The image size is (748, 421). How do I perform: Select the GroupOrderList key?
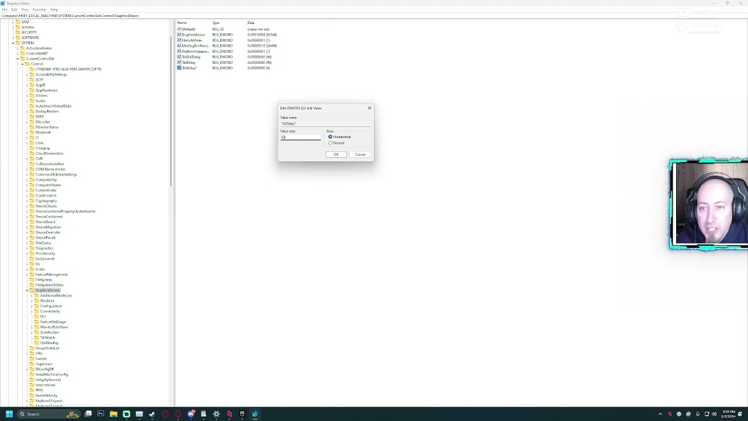pyautogui.click(x=47, y=348)
